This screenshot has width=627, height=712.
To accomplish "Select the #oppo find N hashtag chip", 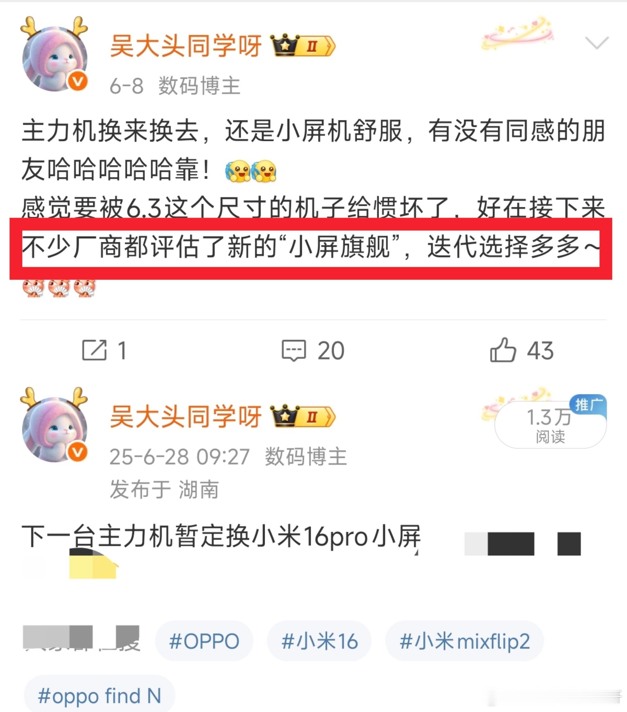I will pyautogui.click(x=100, y=695).
